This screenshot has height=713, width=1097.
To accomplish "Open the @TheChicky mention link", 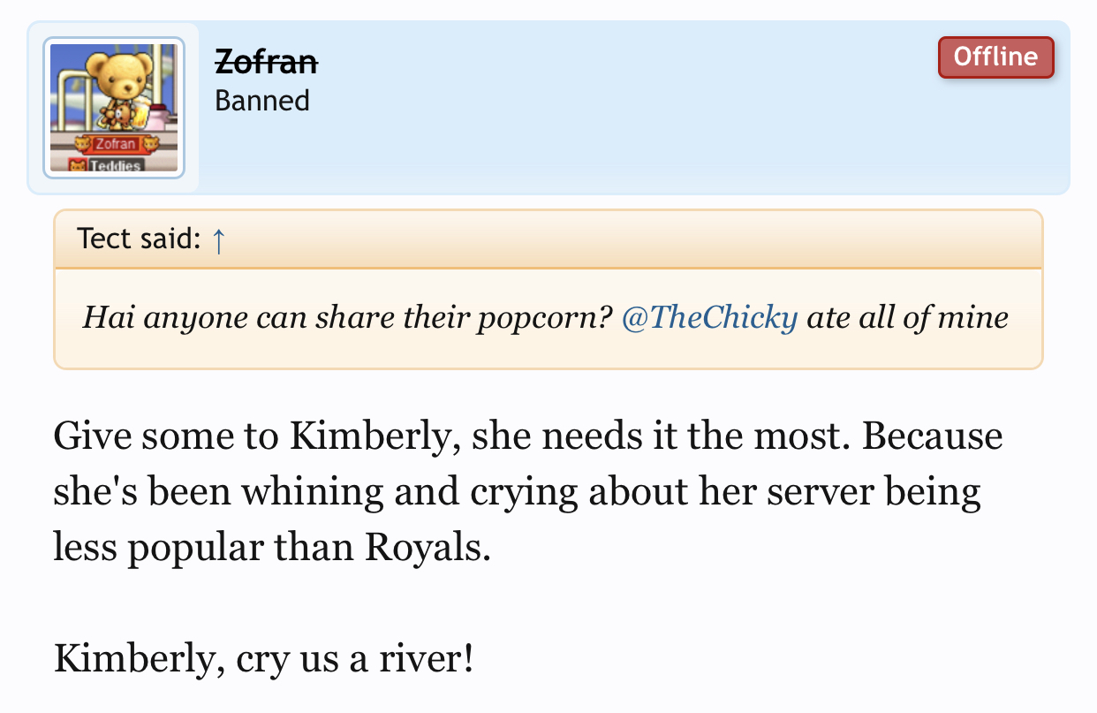I will coord(709,318).
